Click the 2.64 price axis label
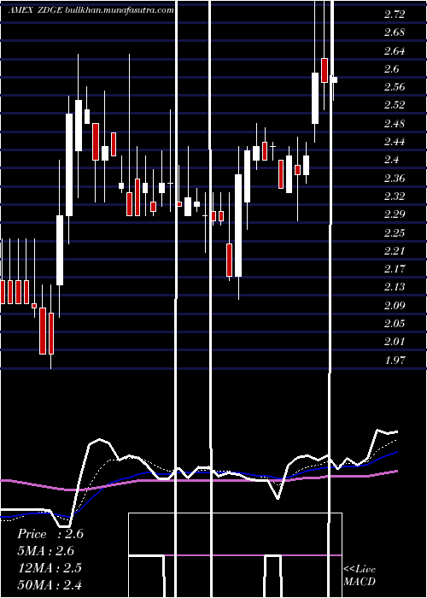 pos(395,51)
